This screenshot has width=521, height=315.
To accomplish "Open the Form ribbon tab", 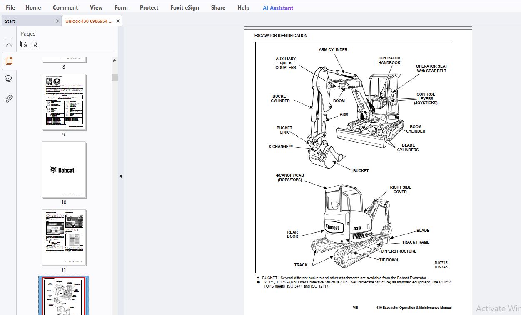I will (121, 7).
